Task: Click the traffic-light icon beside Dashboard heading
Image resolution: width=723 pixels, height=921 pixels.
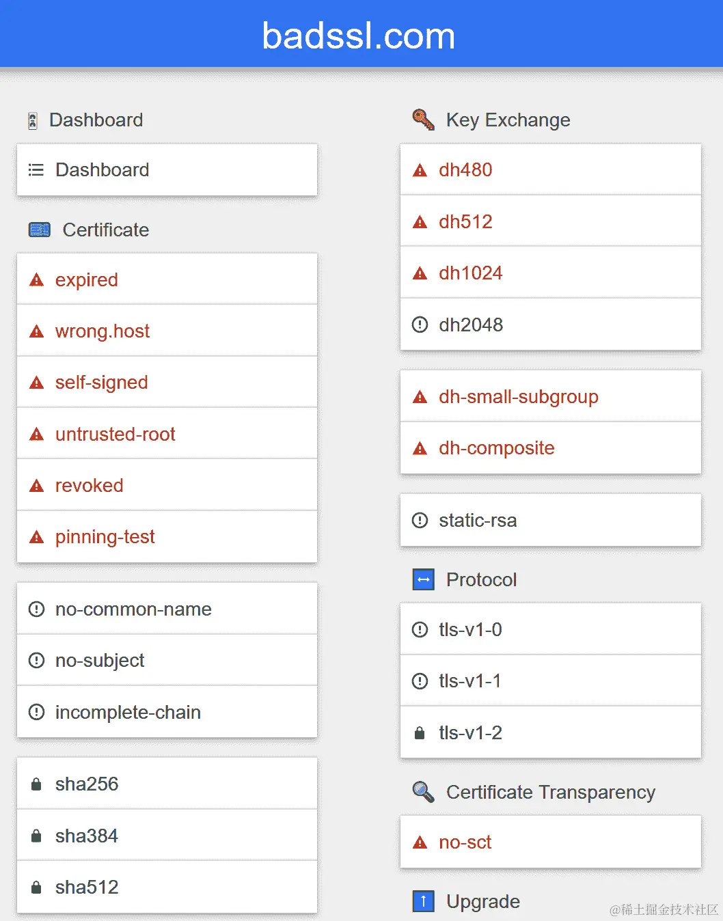Action: pyautogui.click(x=32, y=121)
